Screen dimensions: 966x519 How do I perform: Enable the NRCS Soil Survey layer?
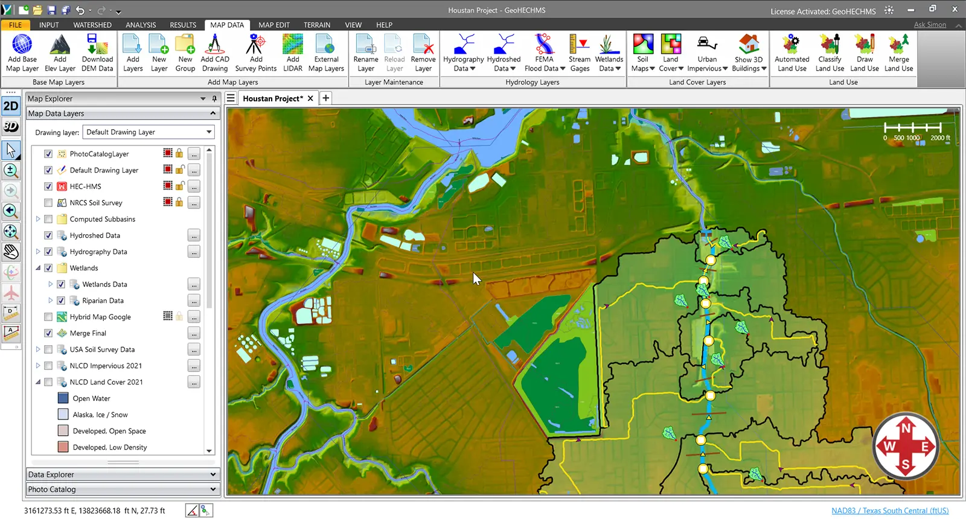[x=48, y=203]
